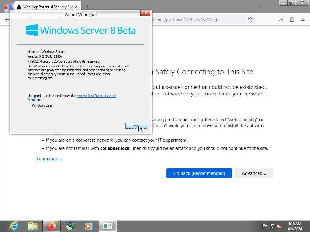Click the collabnet.local bold text
The image size is (310, 232).
(115, 148)
